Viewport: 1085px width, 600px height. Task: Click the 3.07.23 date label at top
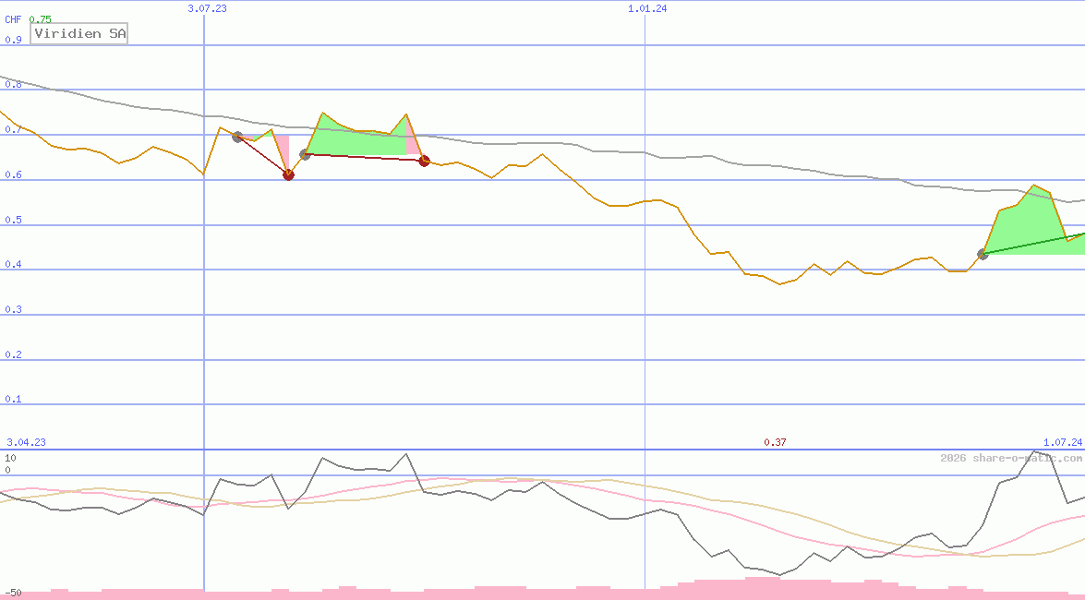[x=207, y=8]
